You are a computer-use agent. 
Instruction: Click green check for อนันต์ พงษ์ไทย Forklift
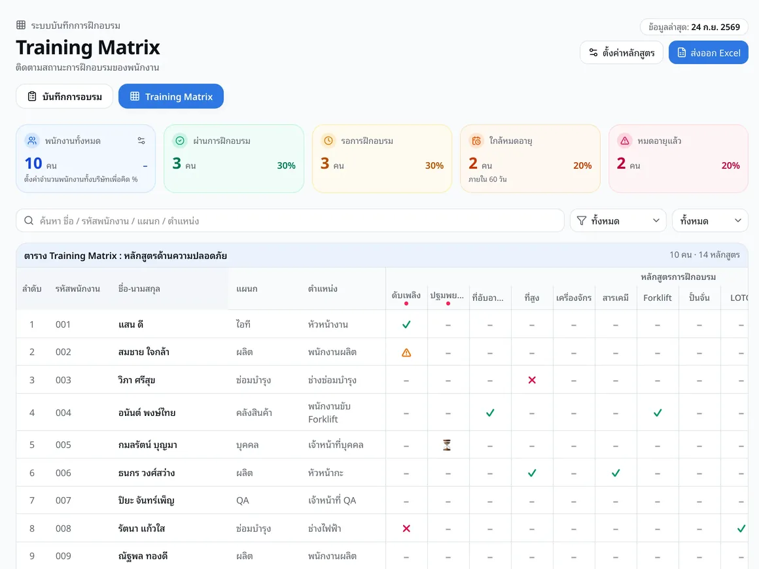click(658, 413)
